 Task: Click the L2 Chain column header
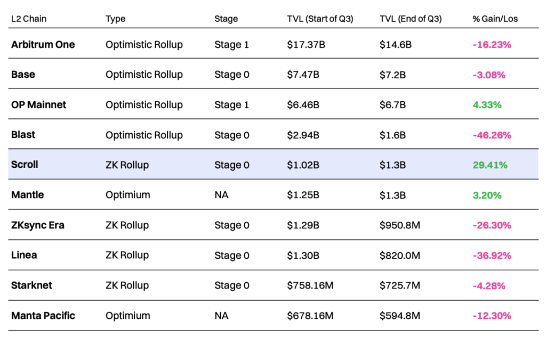(x=29, y=19)
